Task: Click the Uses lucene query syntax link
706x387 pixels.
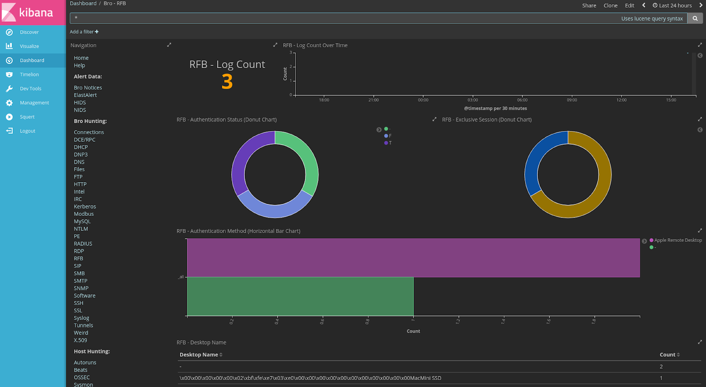Action: coord(652,19)
